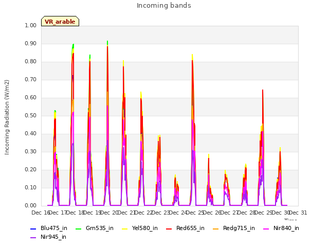Click the Dec 16 x-axis date label
Image resolution: width=329 pixels, height=247 pixels.
(41, 213)
